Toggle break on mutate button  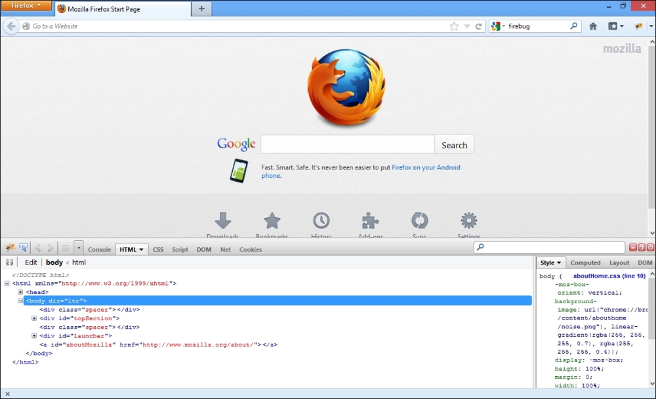(x=10, y=262)
